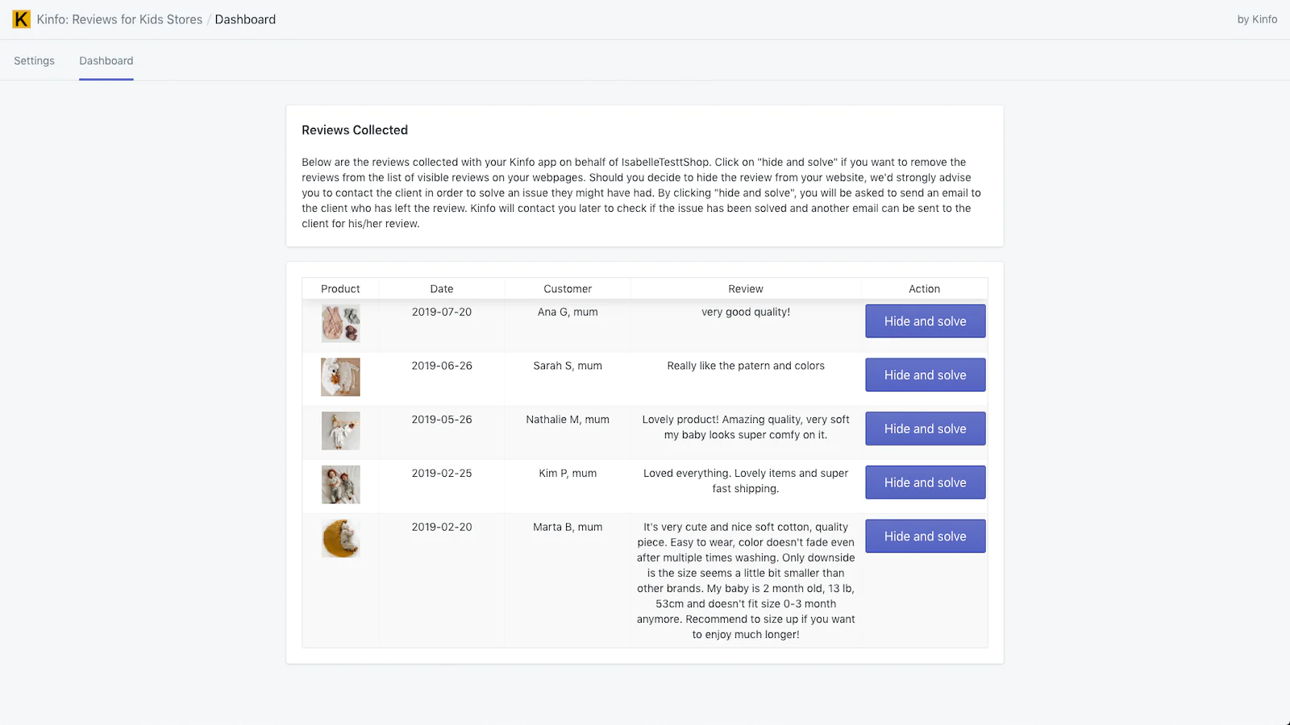Open product thumbnail for the 2019-02-25 review
The width and height of the screenshot is (1290, 725).
[x=341, y=485]
